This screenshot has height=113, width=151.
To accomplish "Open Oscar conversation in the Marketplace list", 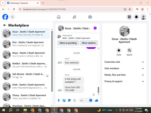I will point(25,33).
